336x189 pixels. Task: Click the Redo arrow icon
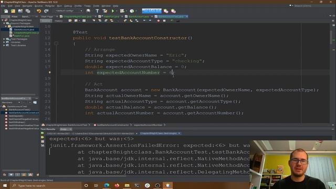[x=46, y=11]
